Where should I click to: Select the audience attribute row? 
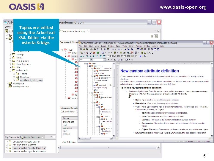[70, 128]
